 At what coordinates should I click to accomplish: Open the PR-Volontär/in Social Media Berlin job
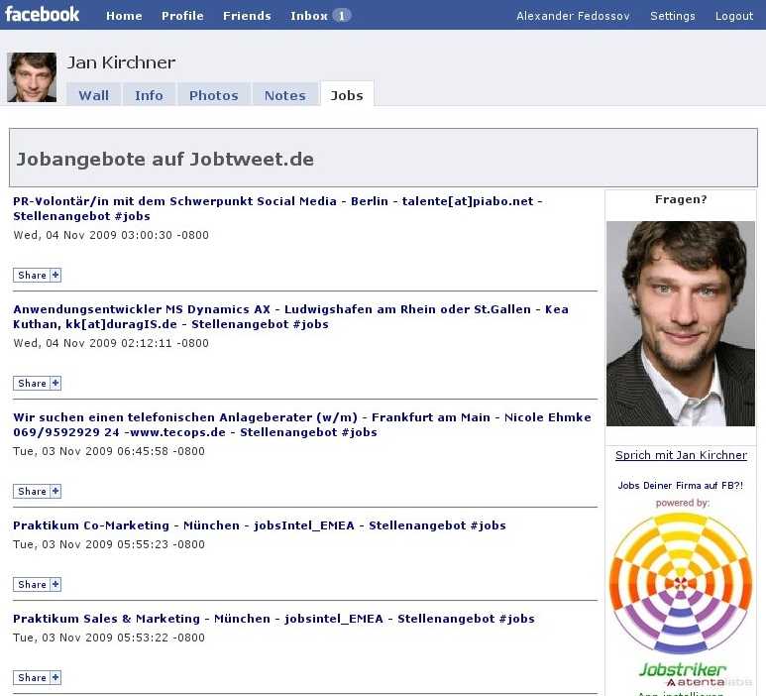278,209
